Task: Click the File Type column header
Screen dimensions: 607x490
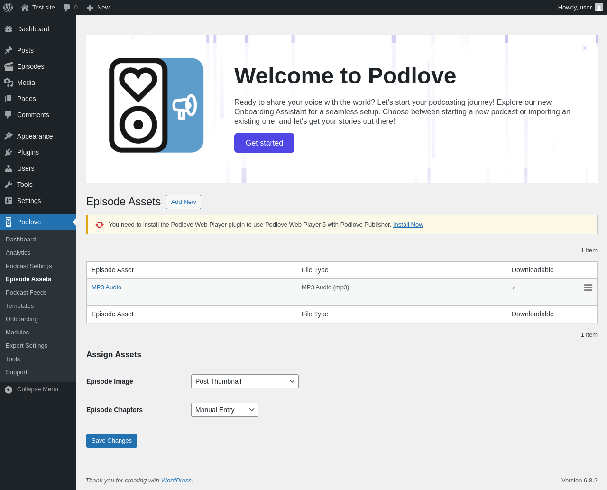Action: point(315,270)
